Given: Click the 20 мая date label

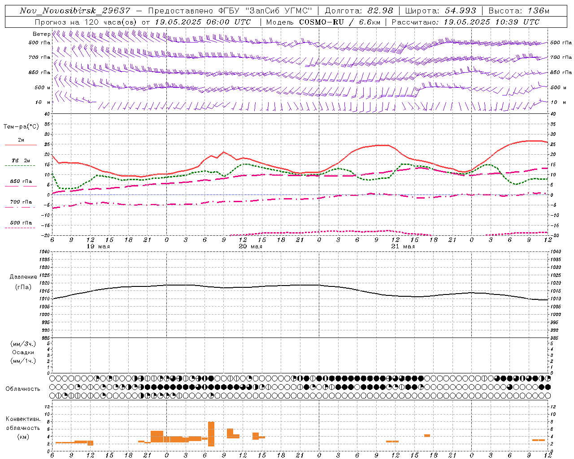Looking at the screenshot, I should 251,247.
